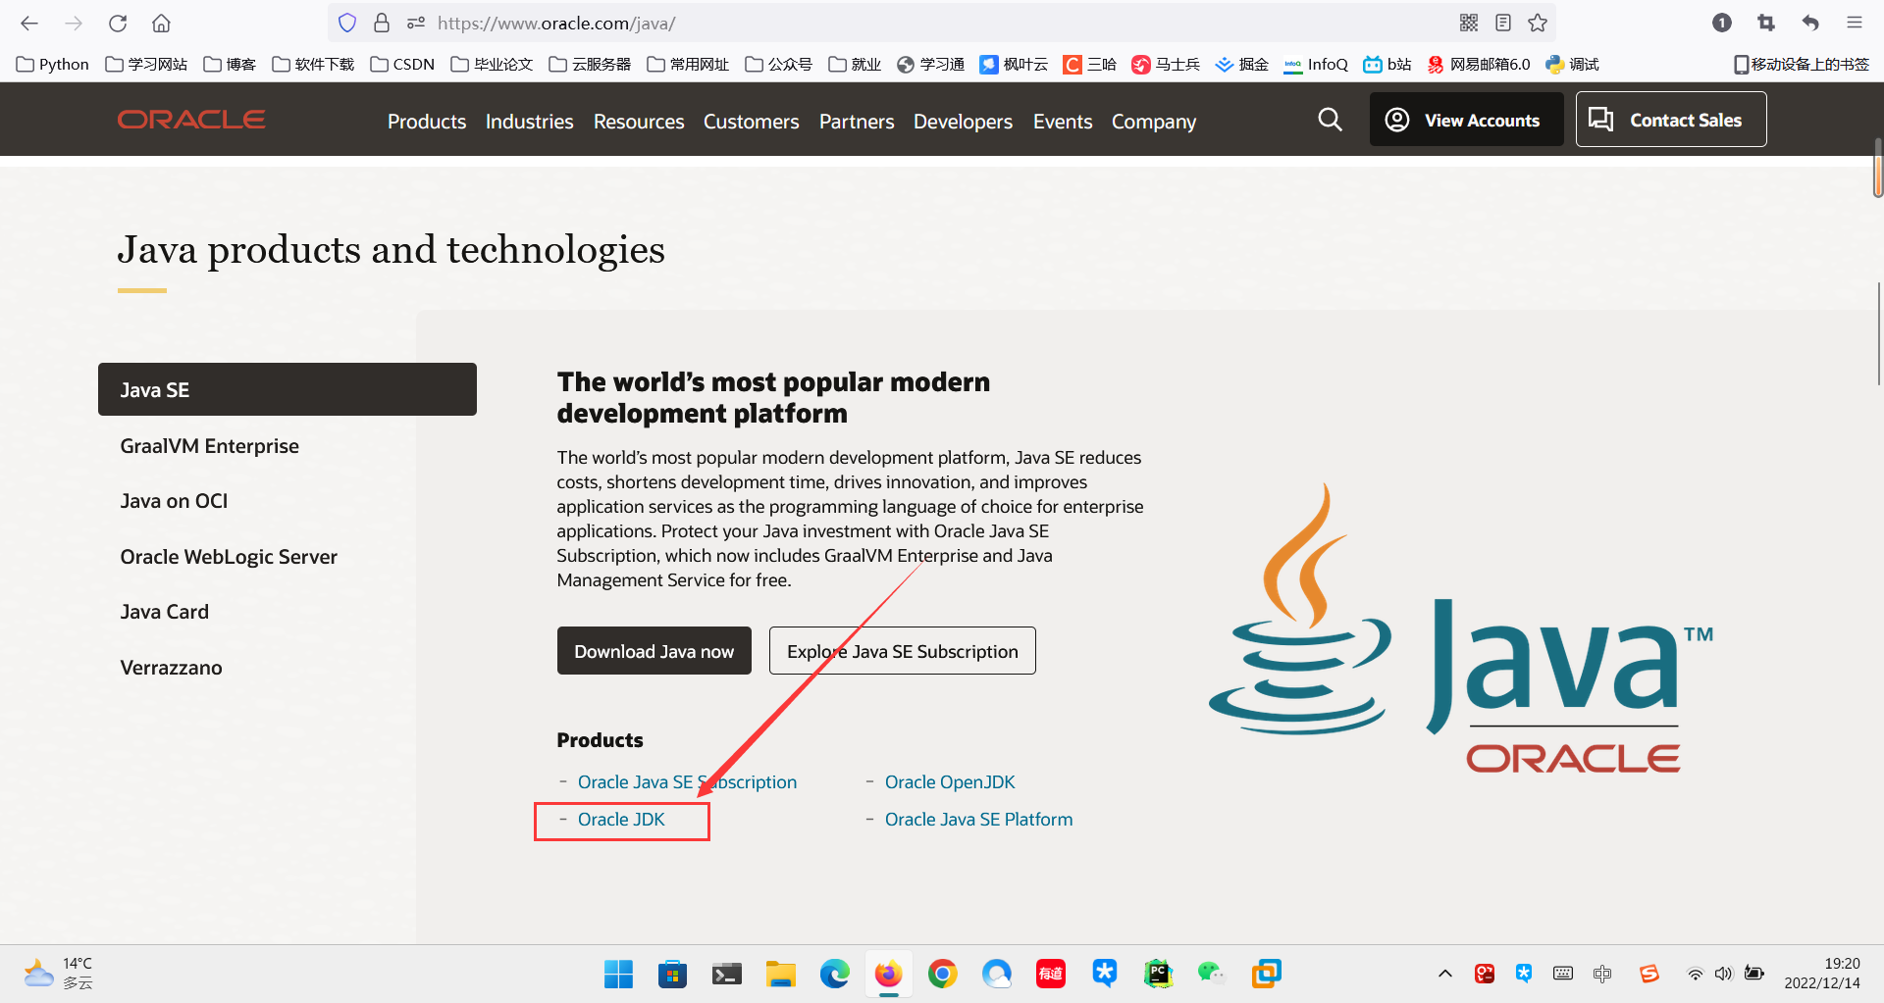The height and width of the screenshot is (1003, 1884).
Task: Bookmark this page with the star
Action: click(x=1538, y=23)
